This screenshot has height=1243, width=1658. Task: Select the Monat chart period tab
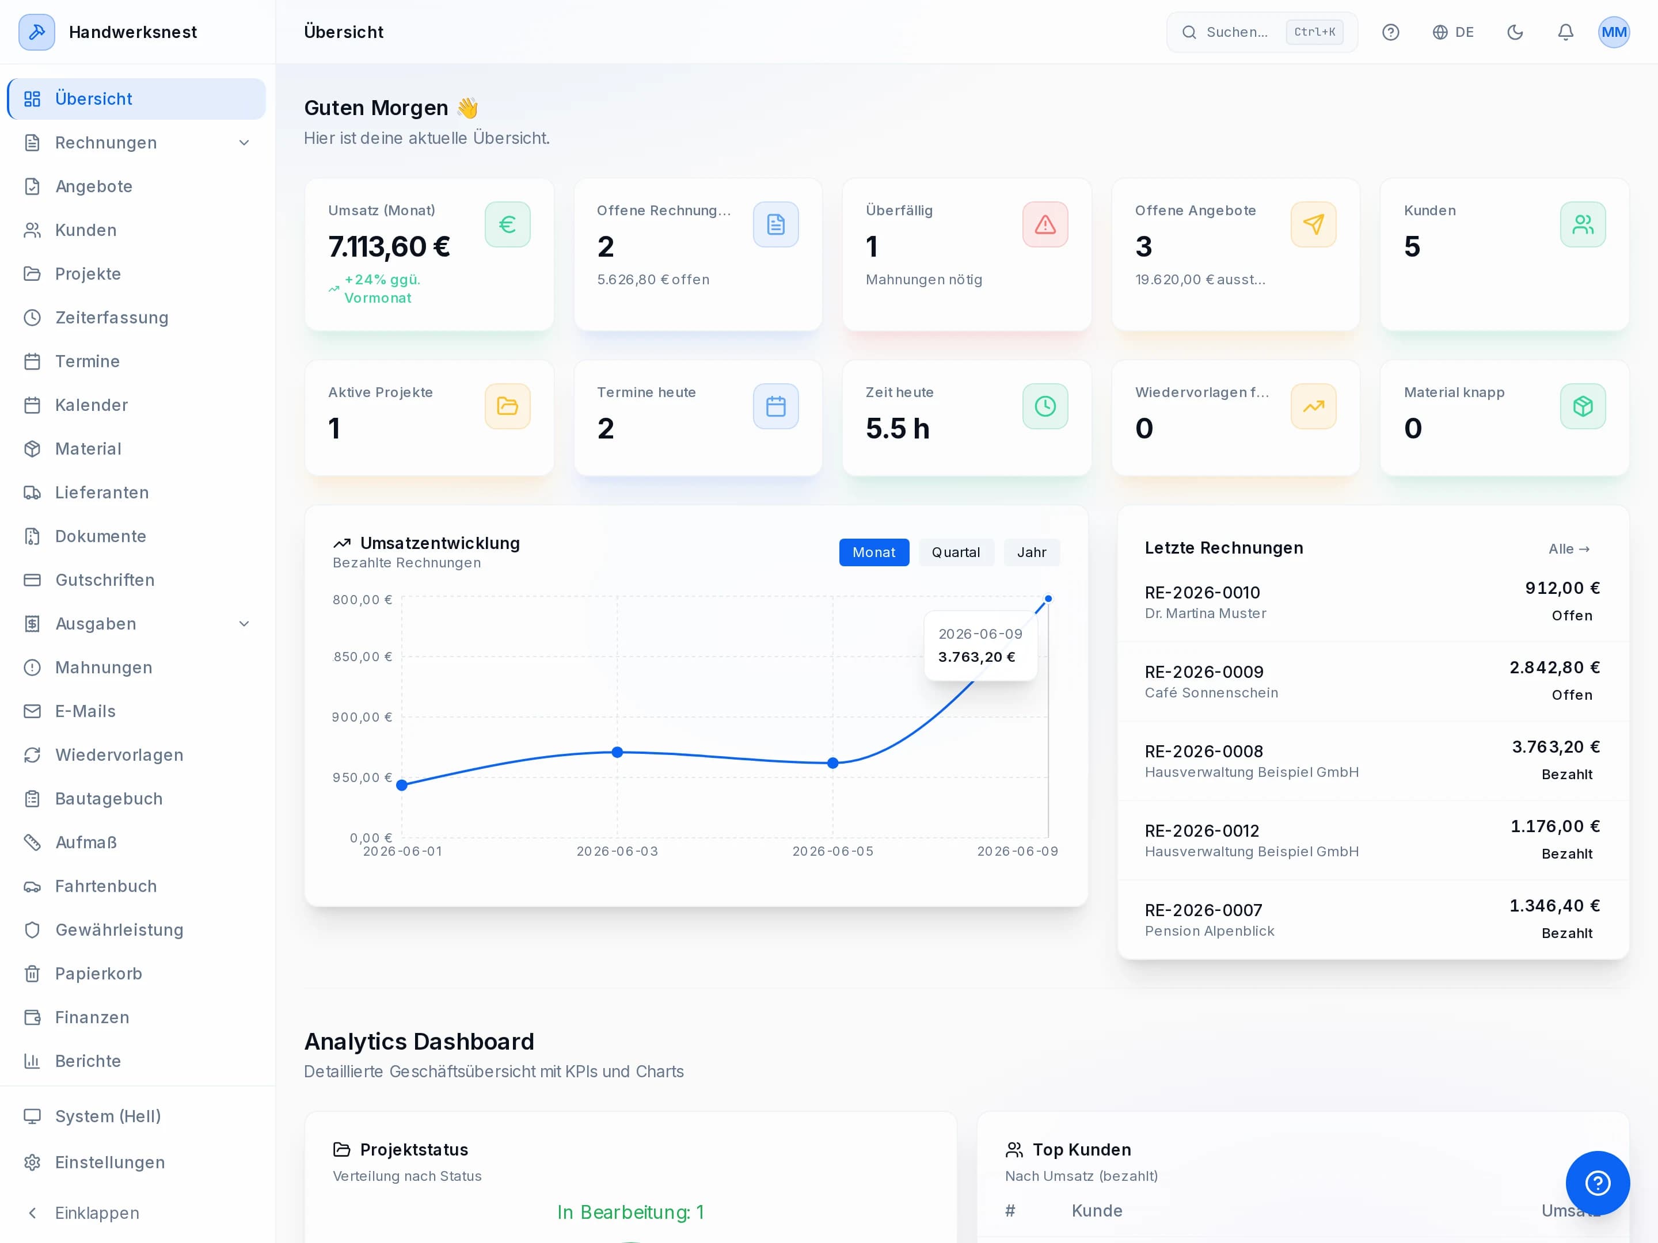pyautogui.click(x=874, y=552)
